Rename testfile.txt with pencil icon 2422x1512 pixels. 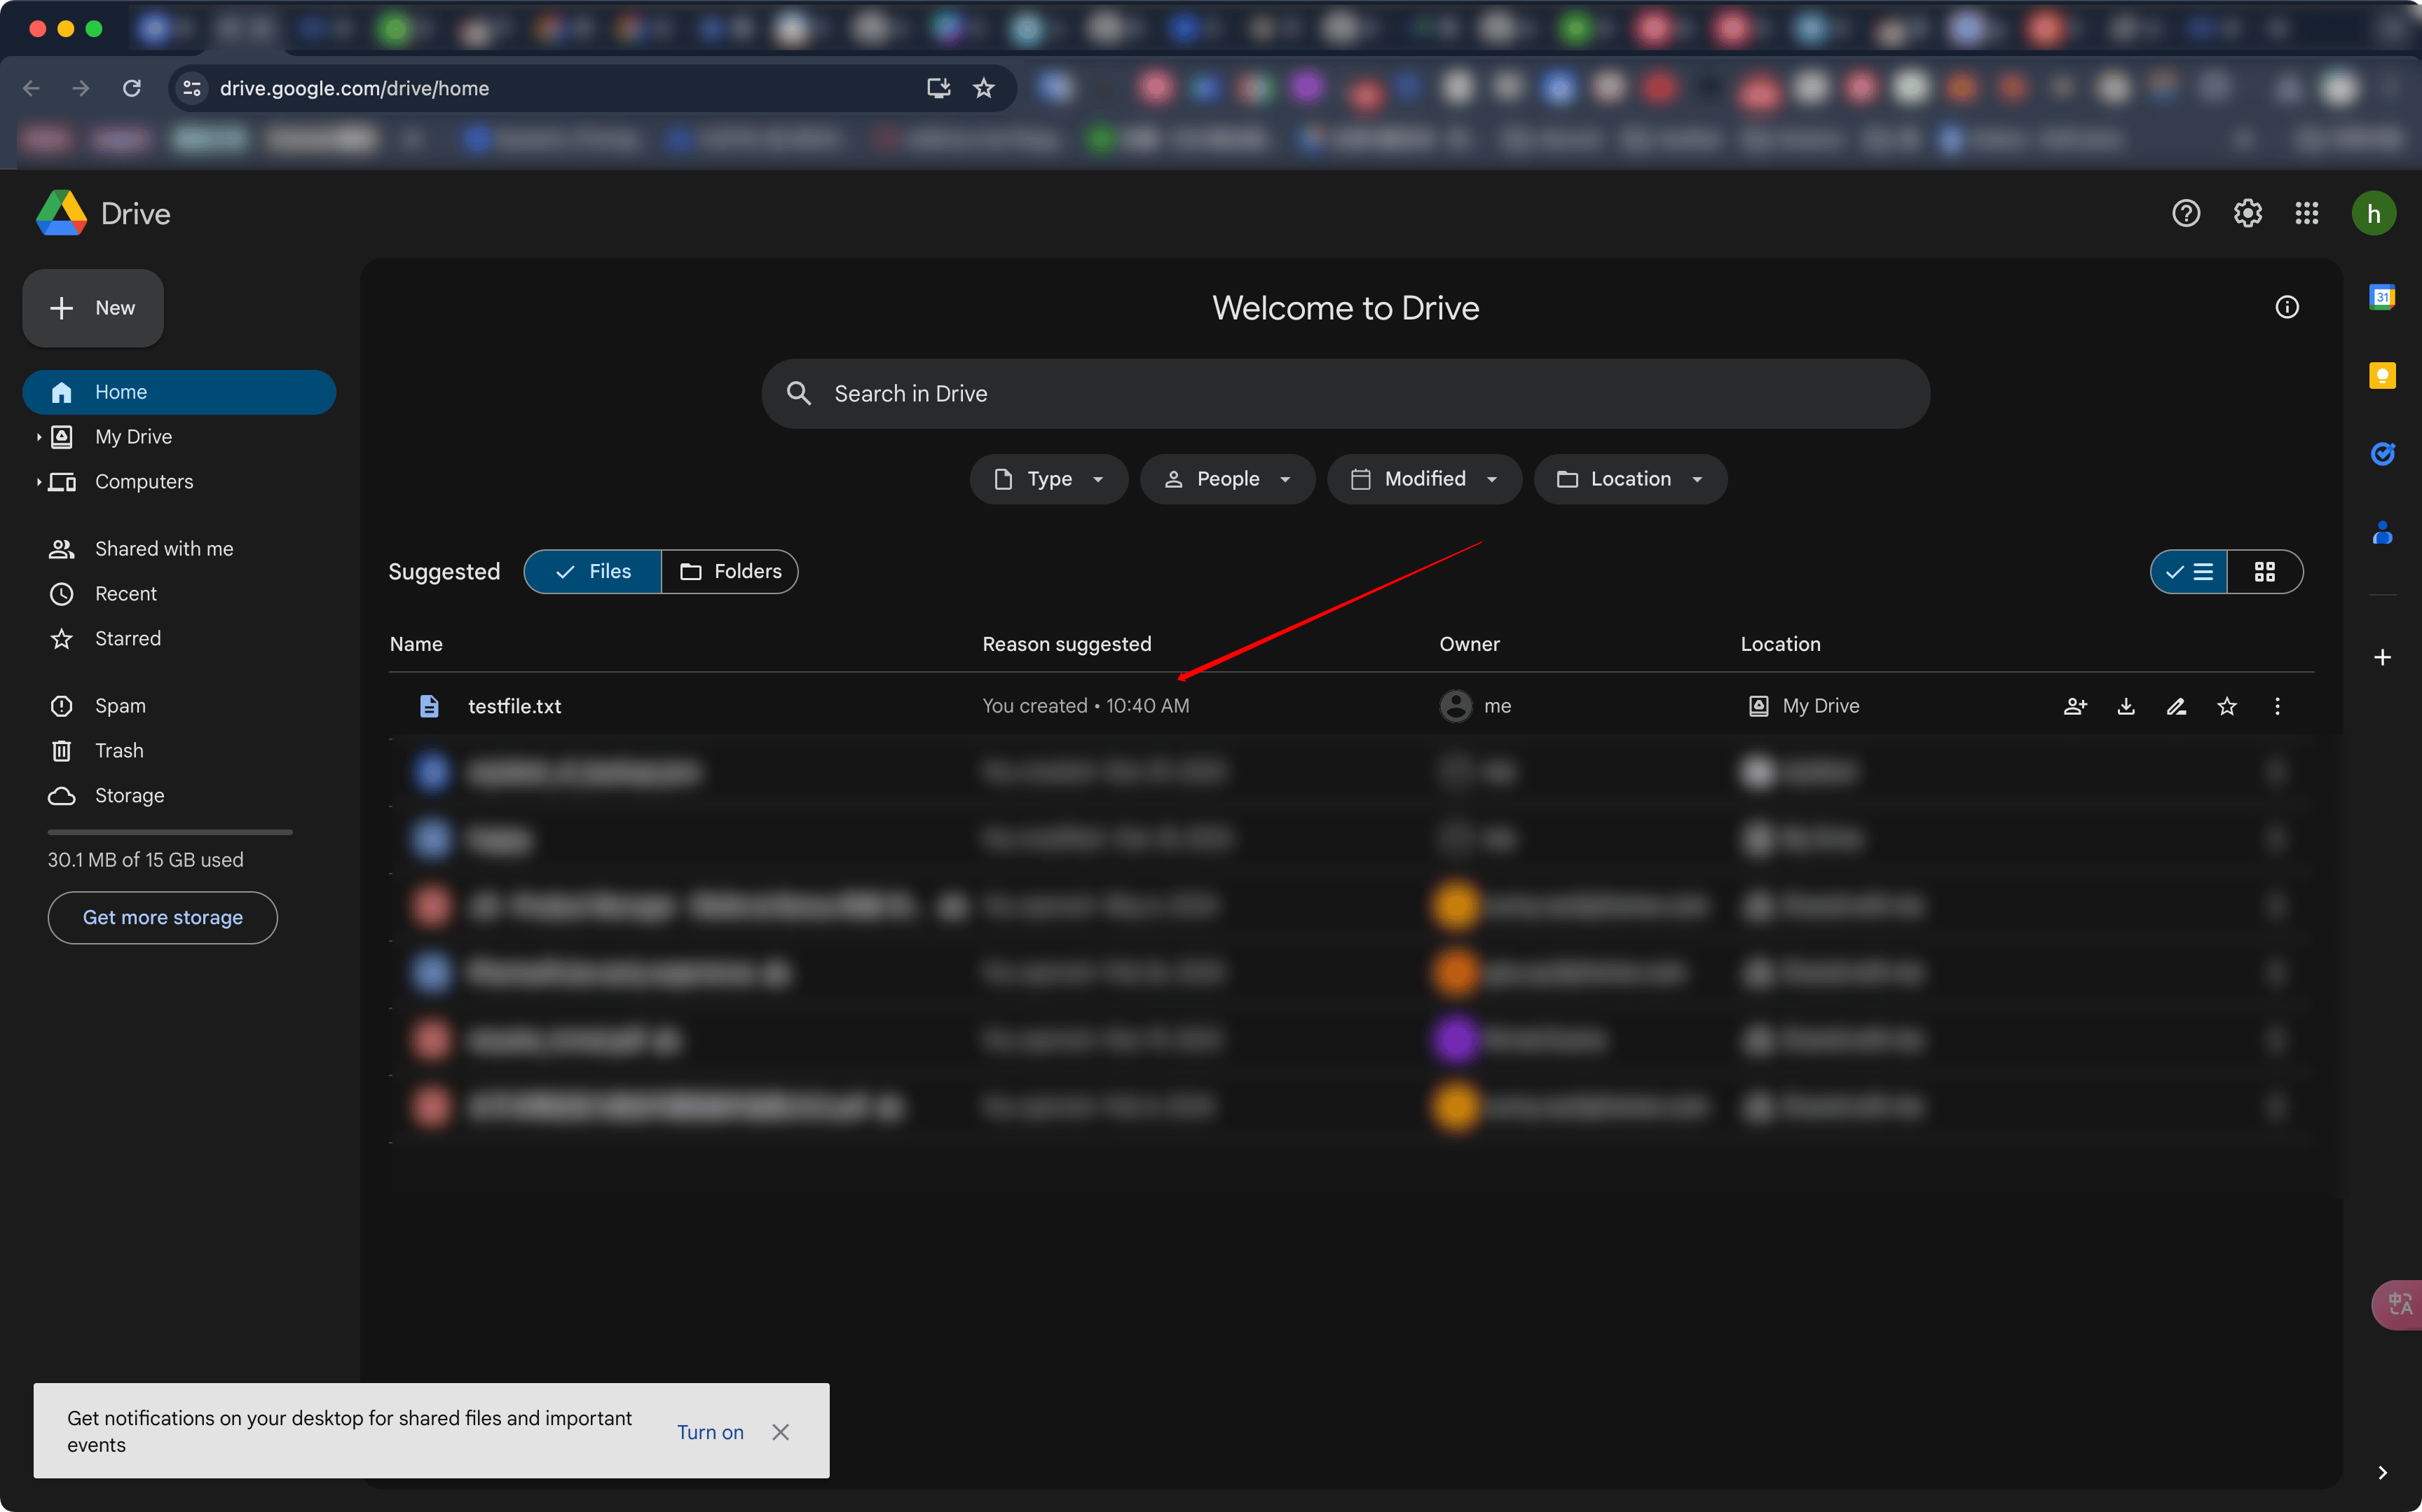2176,706
